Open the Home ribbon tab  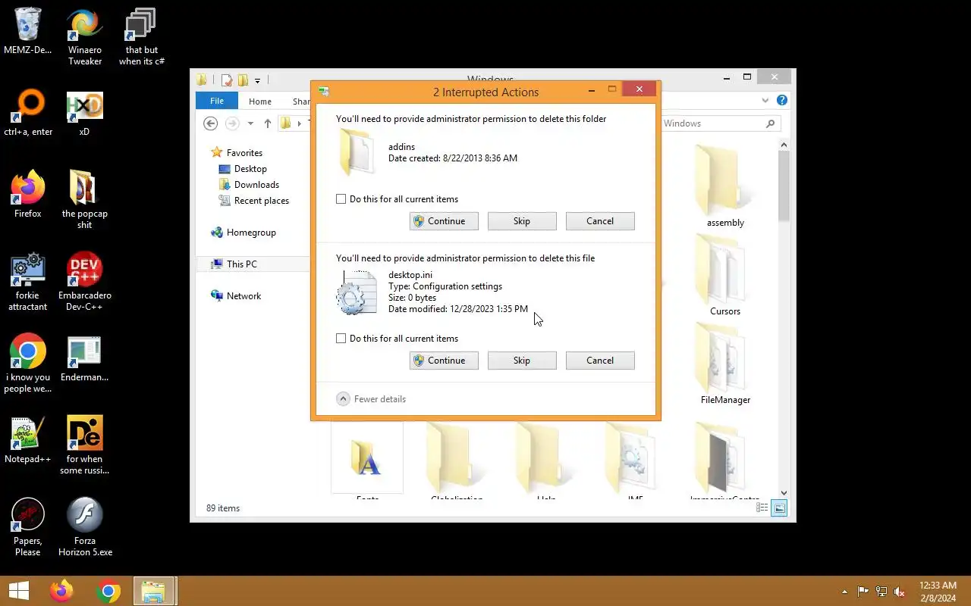[x=260, y=101]
